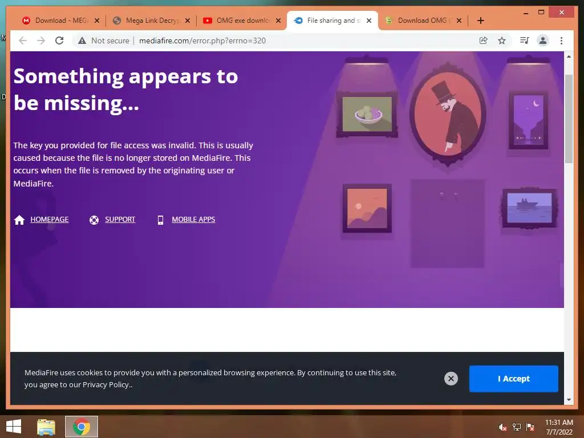Click the scrollbar up arrow
The height and width of the screenshot is (438, 584).
tap(569, 56)
